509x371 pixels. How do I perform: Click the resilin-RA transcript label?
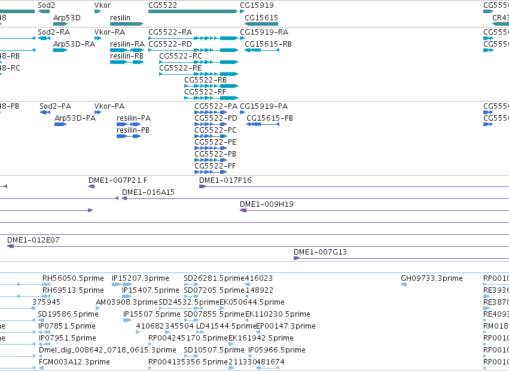coord(127,44)
